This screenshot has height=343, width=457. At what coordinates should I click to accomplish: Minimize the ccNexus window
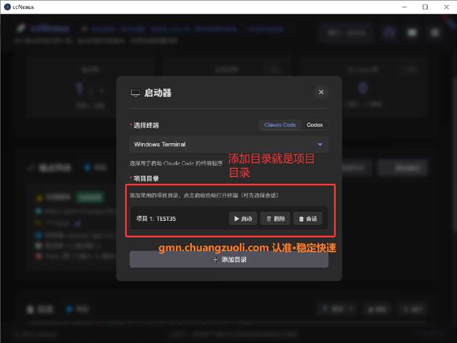(405, 7)
